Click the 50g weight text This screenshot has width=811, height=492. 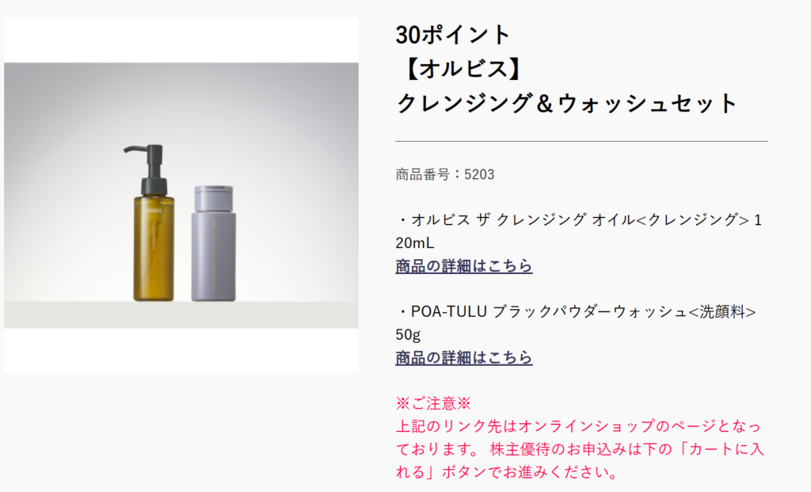408,334
